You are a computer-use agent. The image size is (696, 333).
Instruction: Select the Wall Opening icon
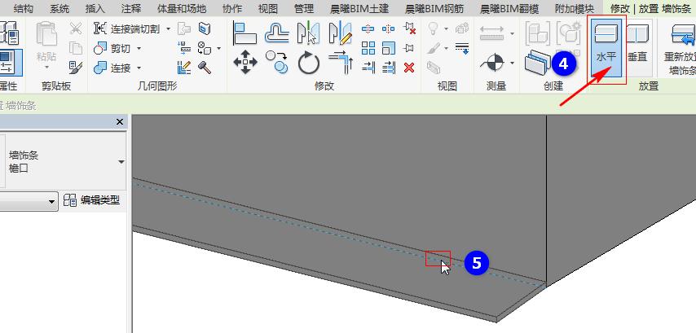(x=205, y=28)
